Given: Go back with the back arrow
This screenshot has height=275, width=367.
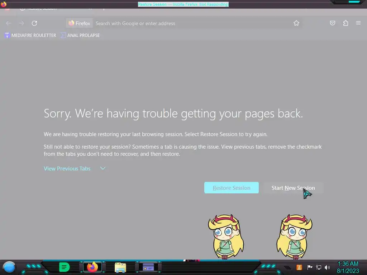Looking at the screenshot, I should click(9, 23).
